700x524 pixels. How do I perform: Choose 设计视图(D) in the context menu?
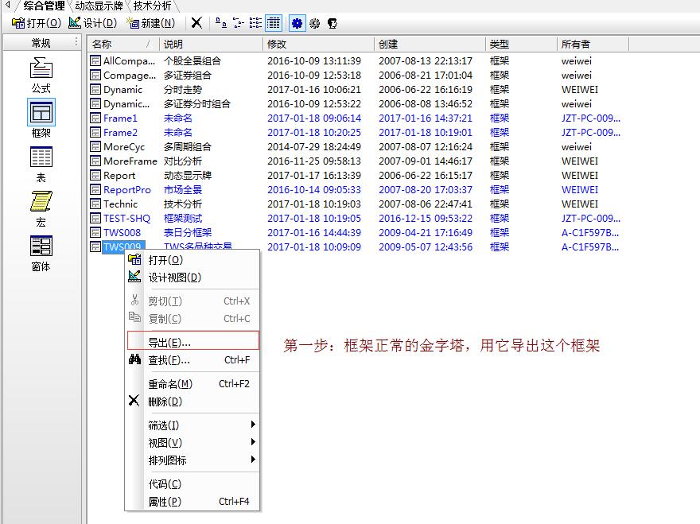point(192,278)
